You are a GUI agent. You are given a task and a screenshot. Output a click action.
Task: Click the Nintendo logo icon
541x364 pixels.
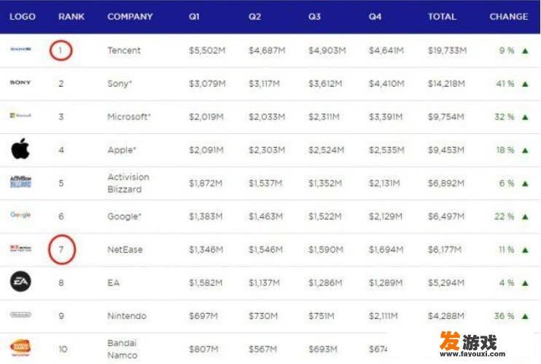(x=20, y=314)
